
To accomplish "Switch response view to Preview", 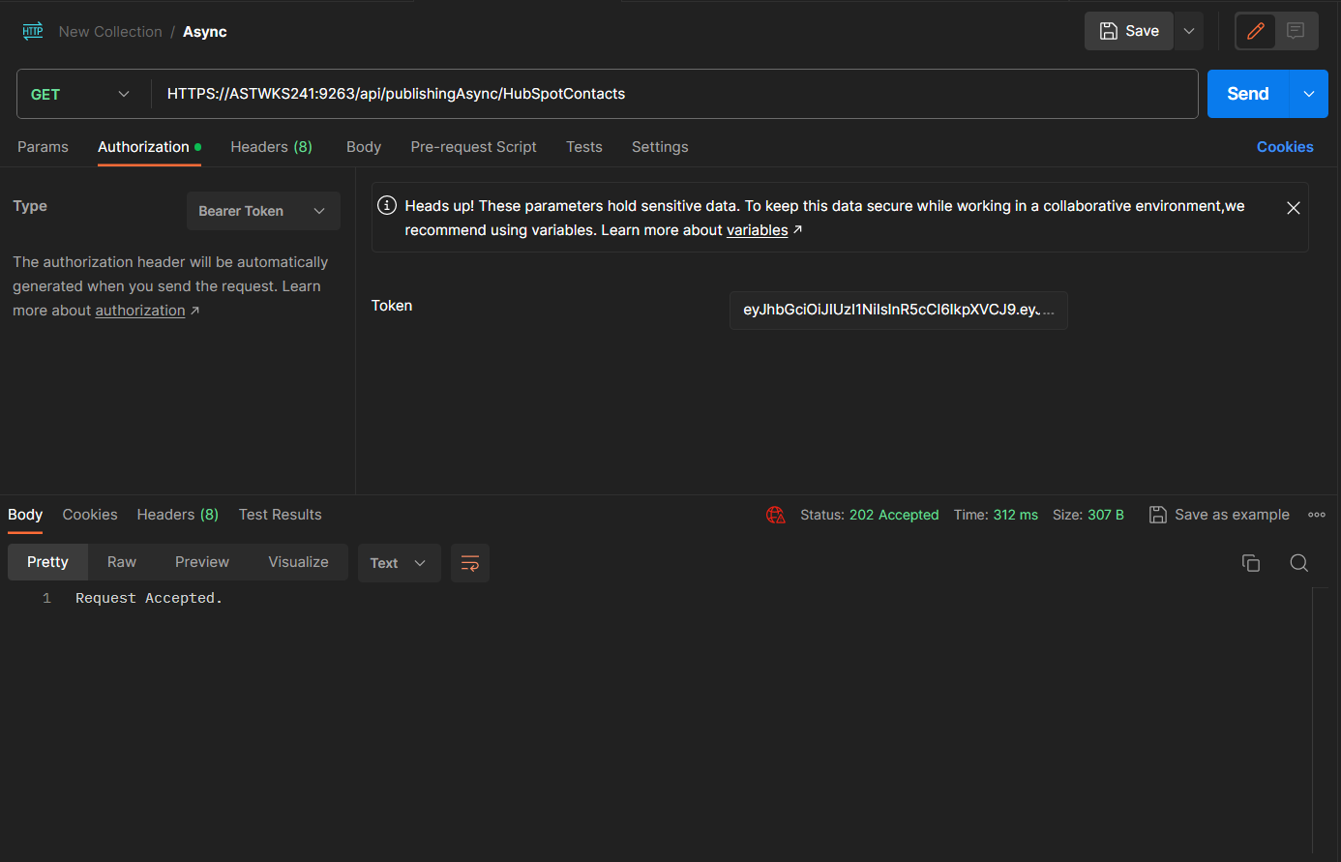I will click(x=201, y=562).
